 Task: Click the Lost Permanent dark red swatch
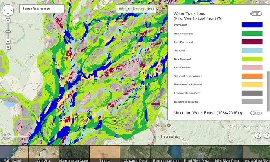(x=252, y=42)
